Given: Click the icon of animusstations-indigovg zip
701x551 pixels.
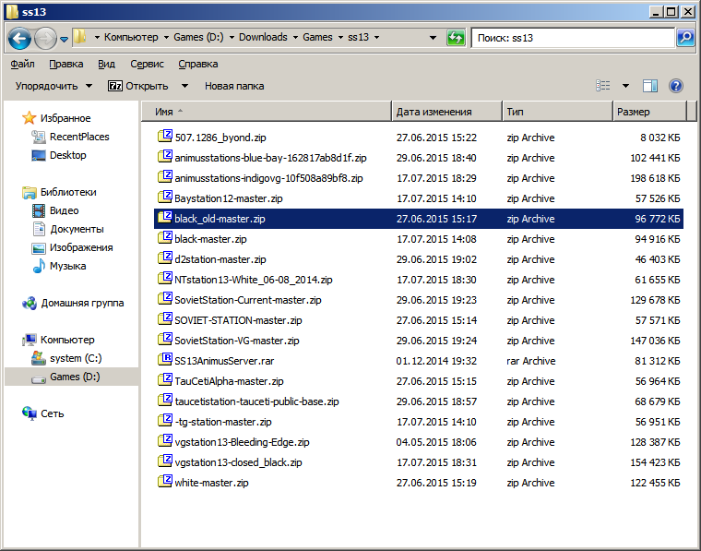Looking at the screenshot, I should [x=165, y=176].
